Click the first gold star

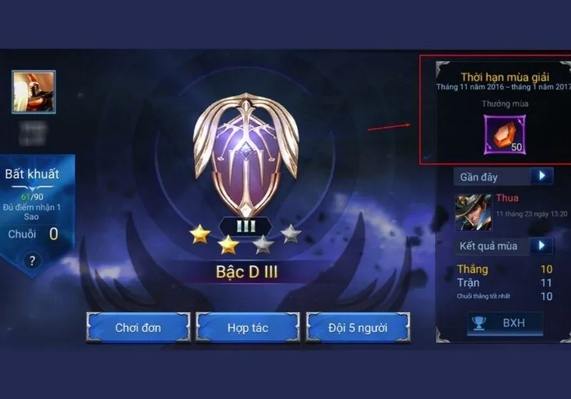201,234
